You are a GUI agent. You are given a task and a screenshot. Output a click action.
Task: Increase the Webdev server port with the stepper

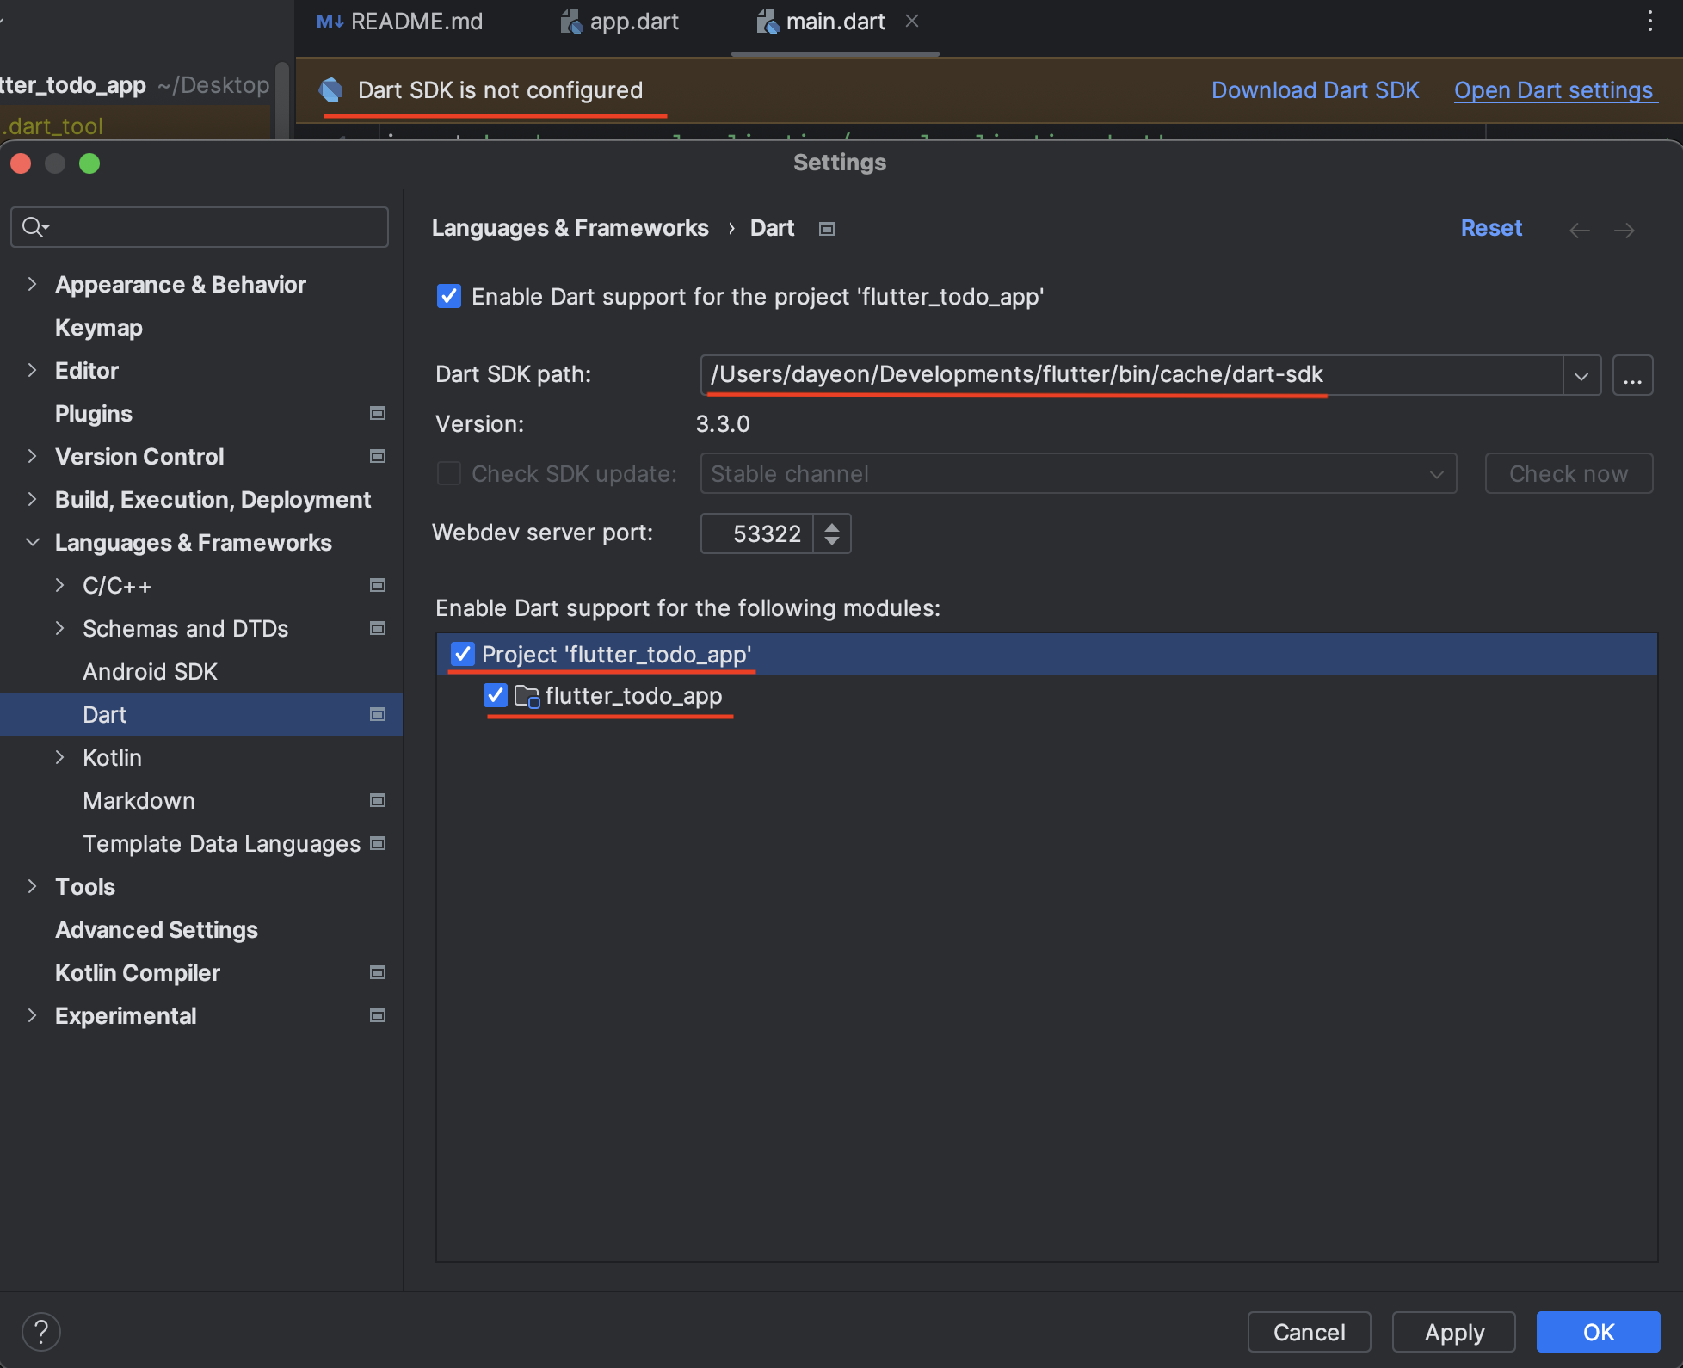(x=832, y=526)
